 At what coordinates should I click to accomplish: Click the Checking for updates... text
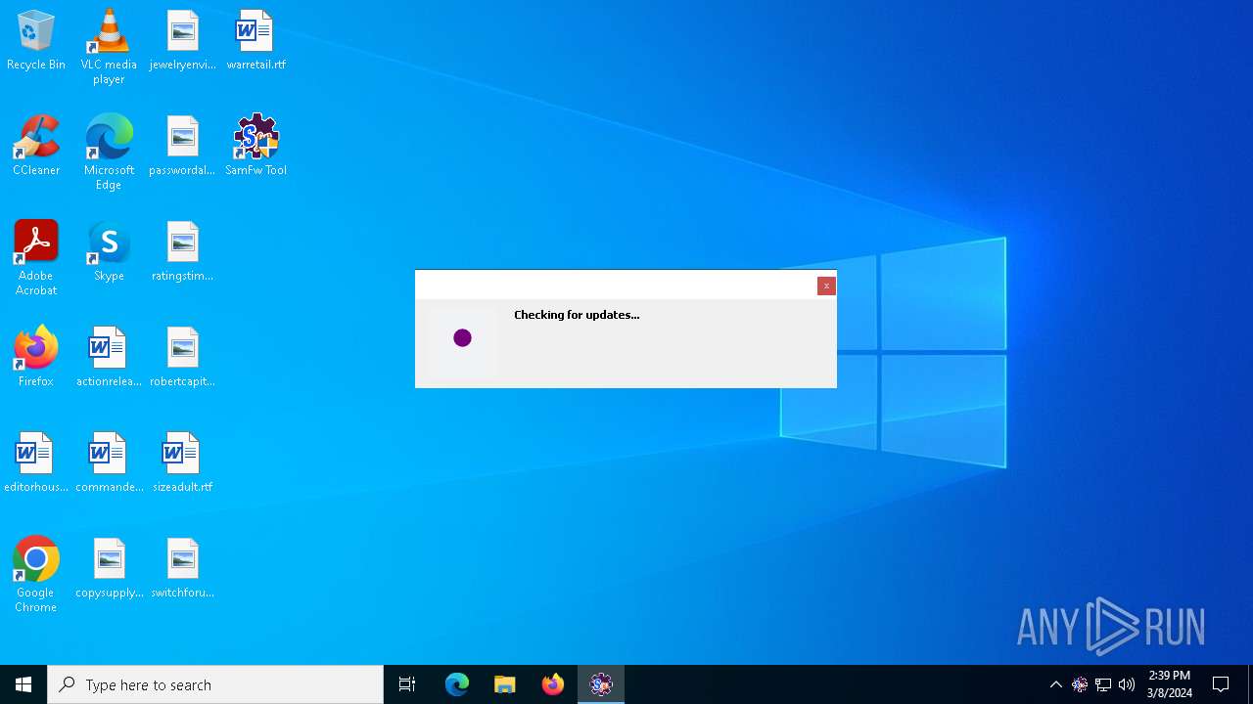tap(577, 315)
